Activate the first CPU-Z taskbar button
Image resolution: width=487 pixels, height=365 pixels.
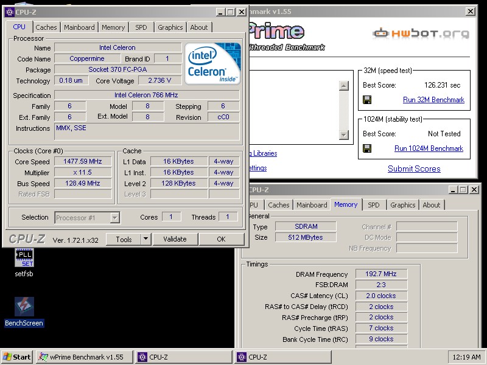pos(184,357)
